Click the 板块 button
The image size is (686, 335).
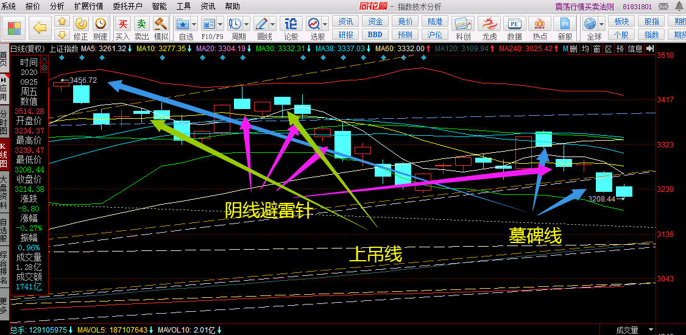click(622, 21)
